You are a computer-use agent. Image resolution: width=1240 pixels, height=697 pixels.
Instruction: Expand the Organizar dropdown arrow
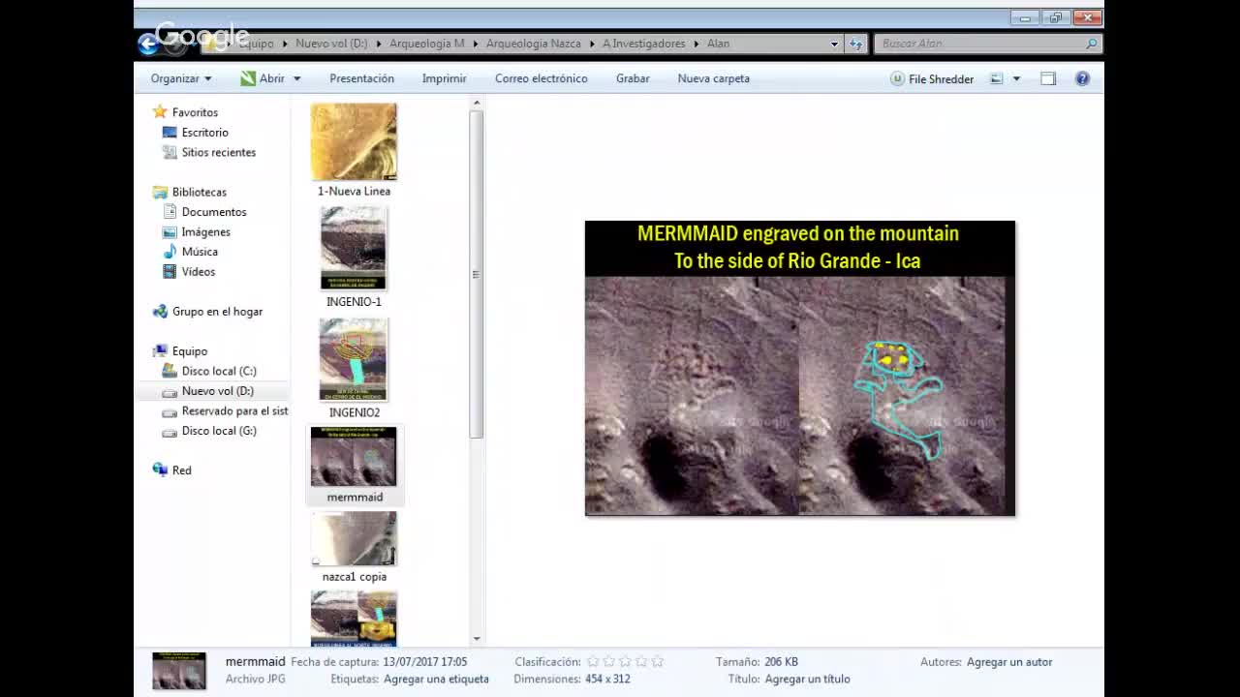pos(207,79)
